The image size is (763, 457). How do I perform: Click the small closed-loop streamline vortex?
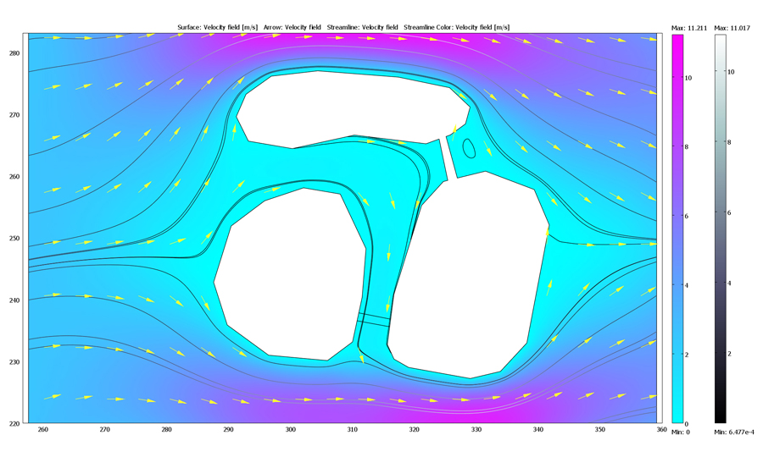pos(469,148)
